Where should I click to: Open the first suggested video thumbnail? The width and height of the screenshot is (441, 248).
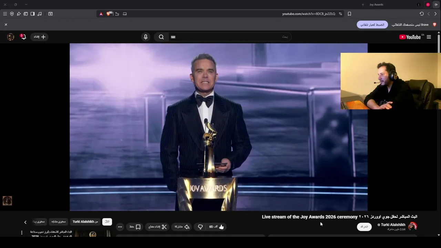tap(93, 234)
